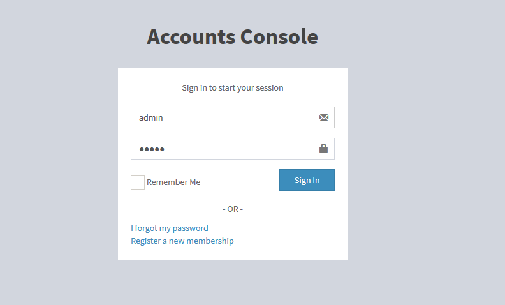Submit the login form with Sign In

click(307, 180)
